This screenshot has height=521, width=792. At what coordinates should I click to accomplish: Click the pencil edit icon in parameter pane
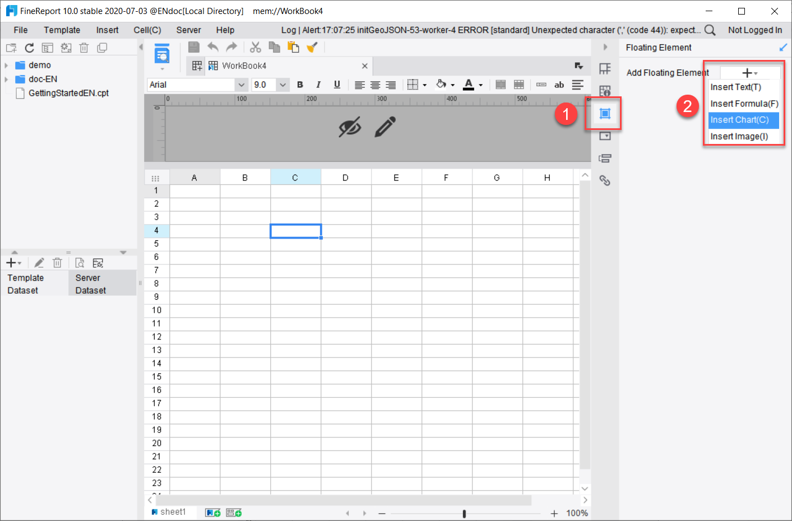[x=385, y=127]
